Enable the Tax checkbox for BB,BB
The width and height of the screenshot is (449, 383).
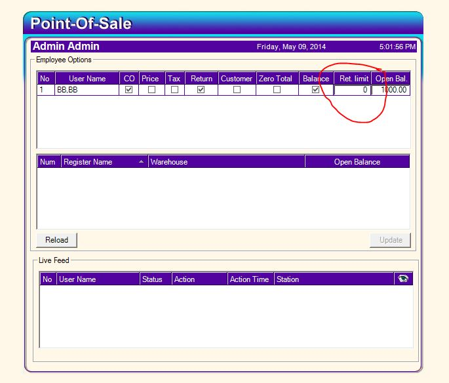pyautogui.click(x=174, y=90)
